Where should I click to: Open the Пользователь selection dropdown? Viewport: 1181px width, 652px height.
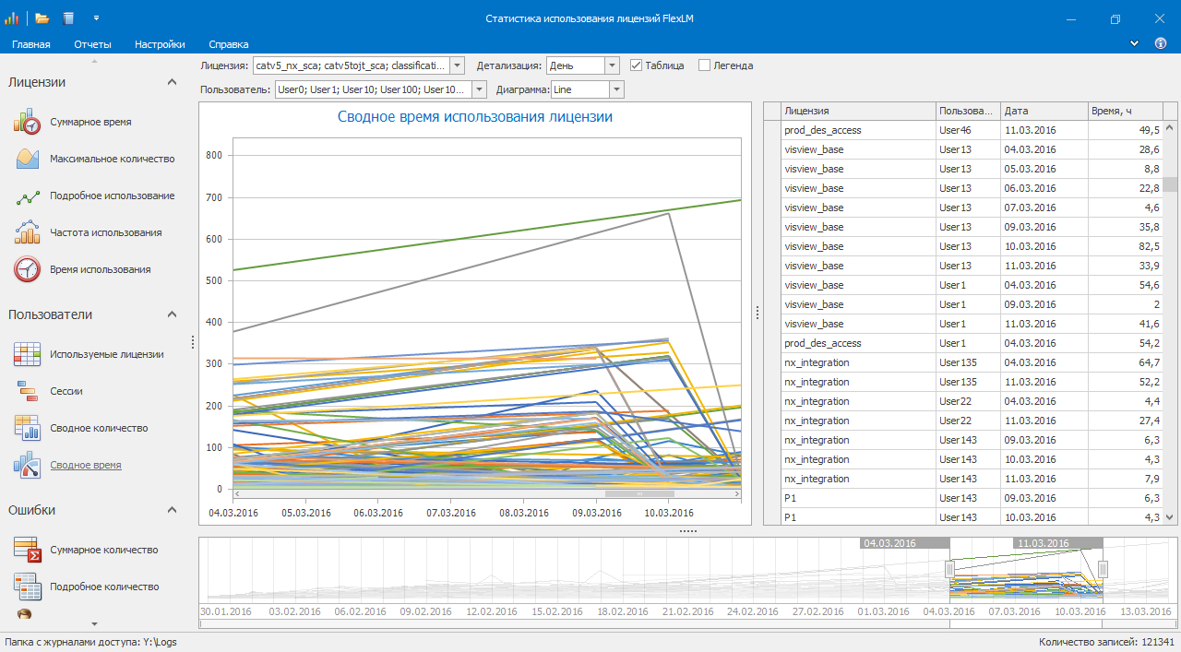(x=479, y=89)
